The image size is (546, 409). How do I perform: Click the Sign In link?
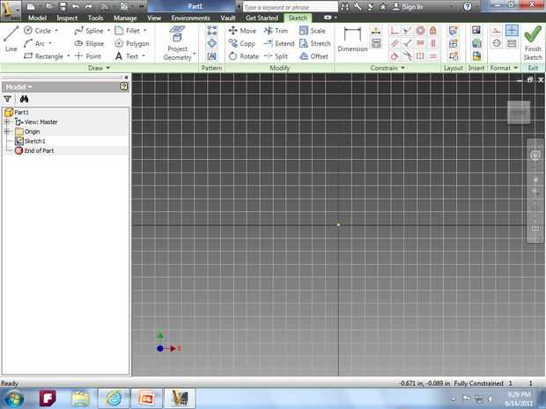point(408,7)
